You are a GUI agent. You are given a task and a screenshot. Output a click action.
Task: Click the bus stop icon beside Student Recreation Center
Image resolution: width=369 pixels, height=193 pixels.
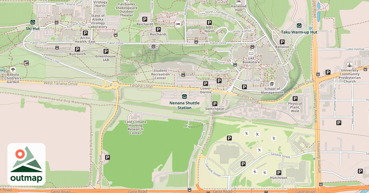click(x=183, y=74)
